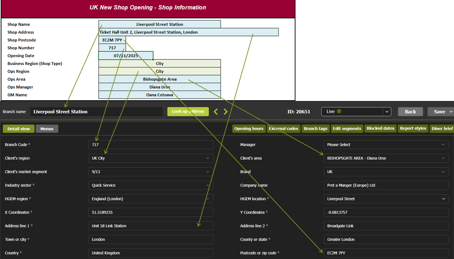The width and height of the screenshot is (454, 259).
Task: Click the Look up address button
Action: pyautogui.click(x=188, y=112)
